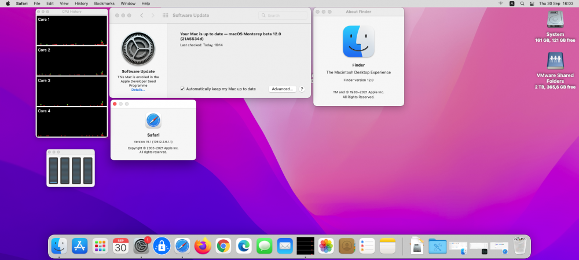Screen dimensions: 579x260
Task: Open the minimized Finder window in the Dock
Action: pos(458,247)
